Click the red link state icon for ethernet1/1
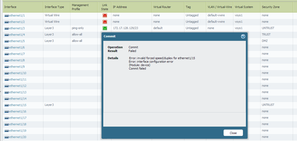297x141 pixels. 105,15
